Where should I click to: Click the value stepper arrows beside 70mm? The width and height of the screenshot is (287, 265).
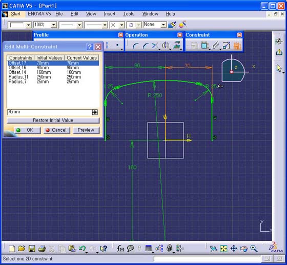[x=95, y=112]
